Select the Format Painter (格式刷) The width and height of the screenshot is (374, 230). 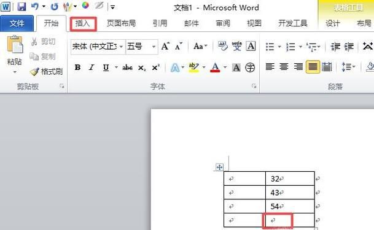click(x=47, y=71)
